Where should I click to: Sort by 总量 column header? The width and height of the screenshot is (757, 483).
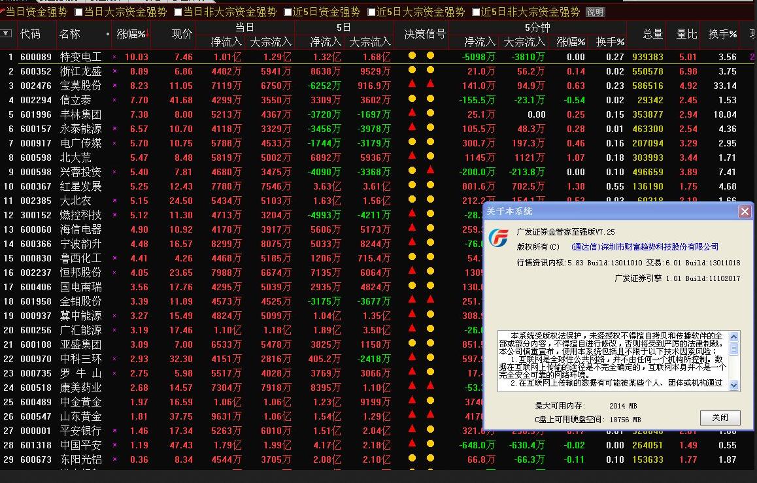point(652,34)
